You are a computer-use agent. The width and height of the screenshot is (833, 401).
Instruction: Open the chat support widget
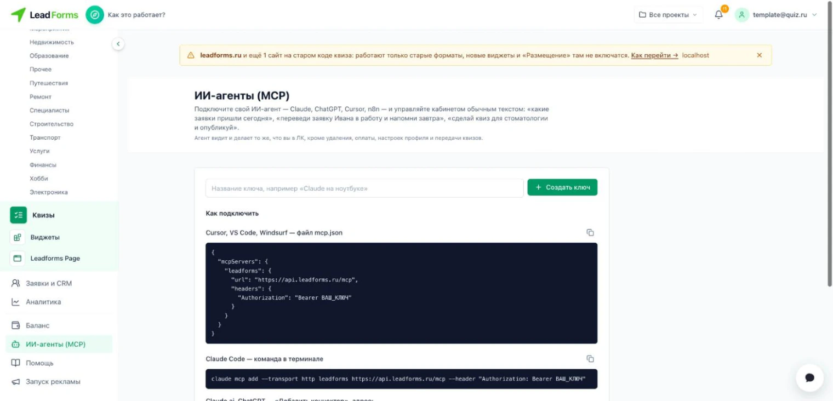[809, 378]
